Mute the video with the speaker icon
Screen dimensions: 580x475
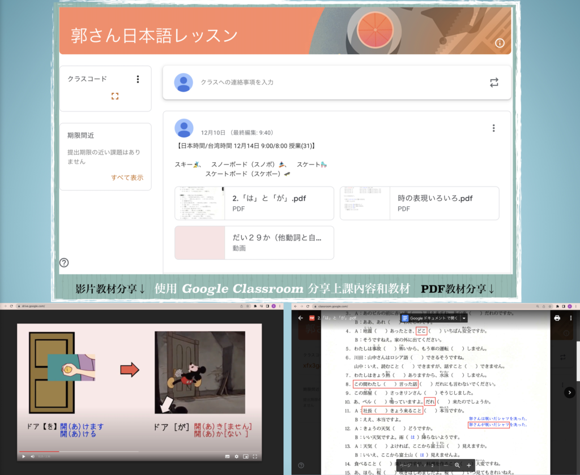coord(32,456)
